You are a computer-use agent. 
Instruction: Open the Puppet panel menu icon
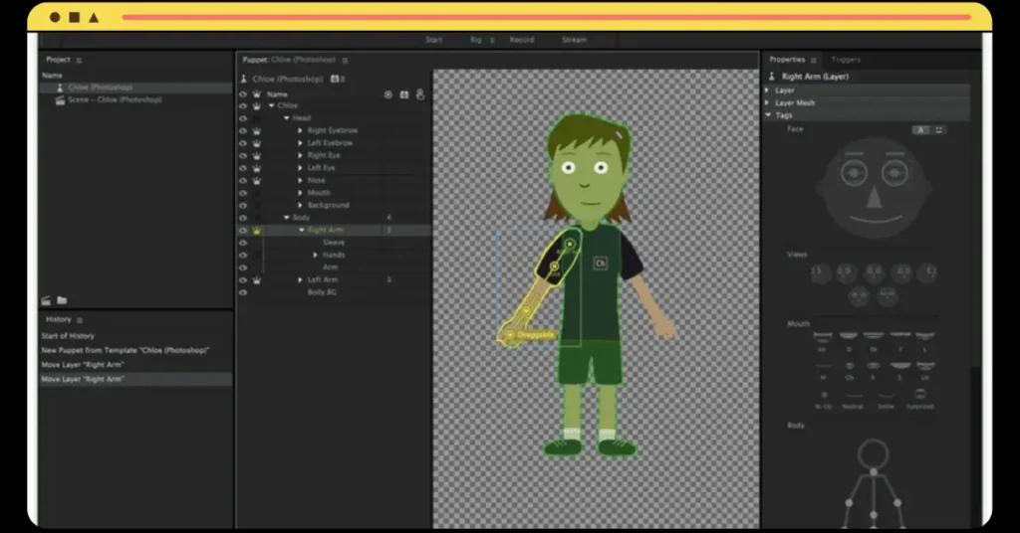[346, 61]
